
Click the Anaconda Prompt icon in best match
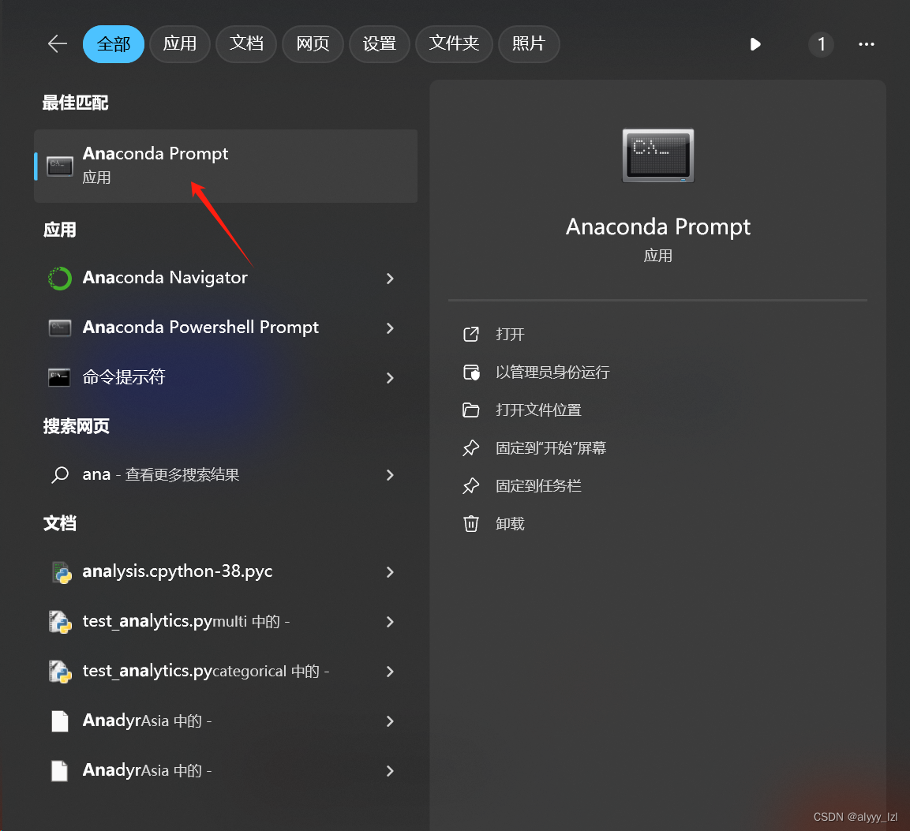click(x=60, y=166)
